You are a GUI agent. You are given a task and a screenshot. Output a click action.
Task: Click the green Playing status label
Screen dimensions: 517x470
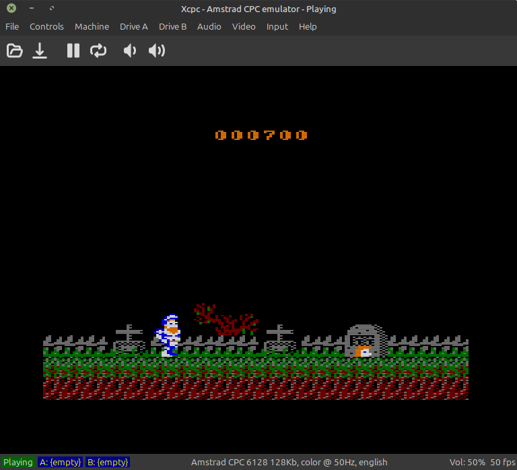click(18, 462)
